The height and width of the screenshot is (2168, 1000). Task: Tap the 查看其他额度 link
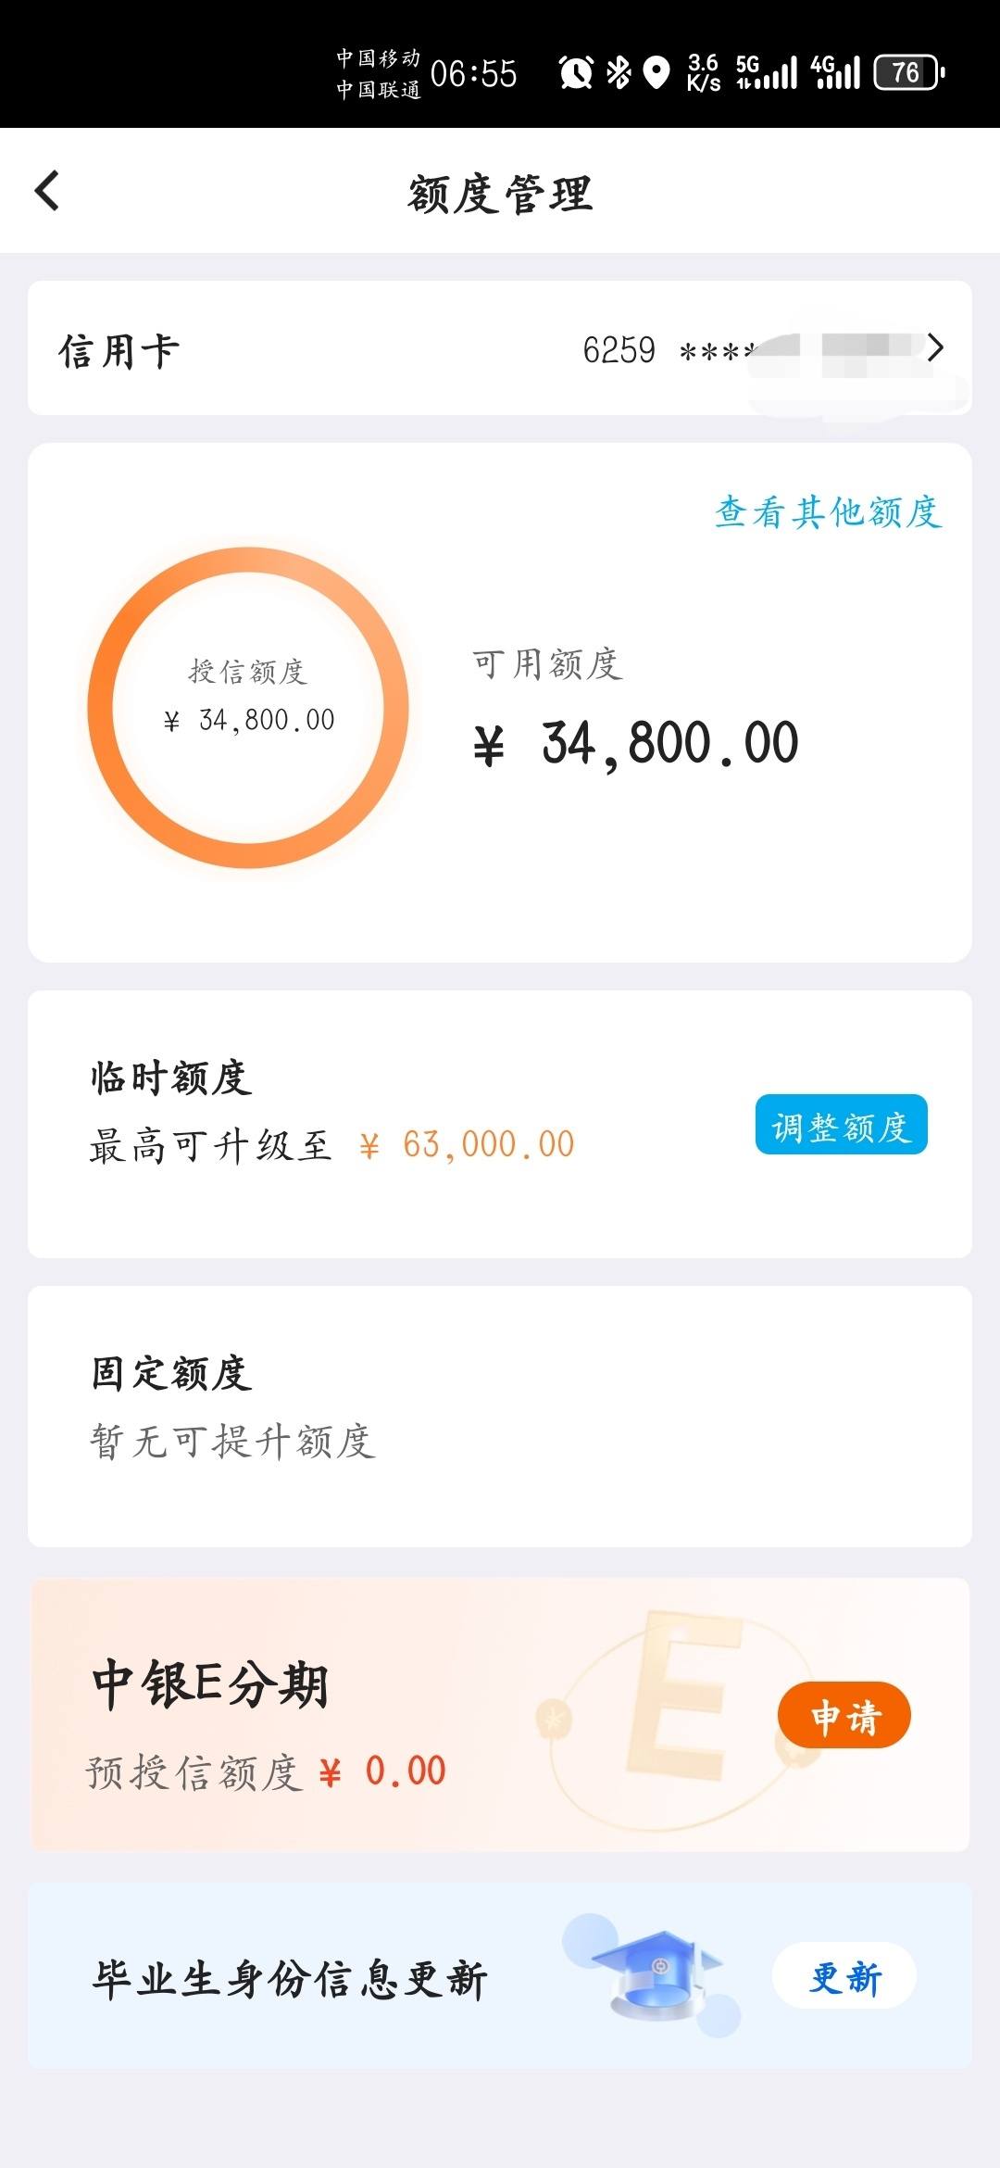(828, 511)
